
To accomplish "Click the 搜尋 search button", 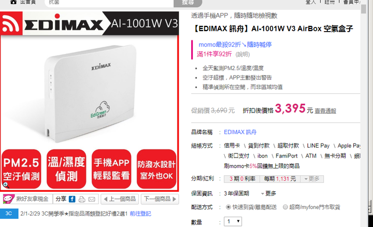I will point(188,3).
